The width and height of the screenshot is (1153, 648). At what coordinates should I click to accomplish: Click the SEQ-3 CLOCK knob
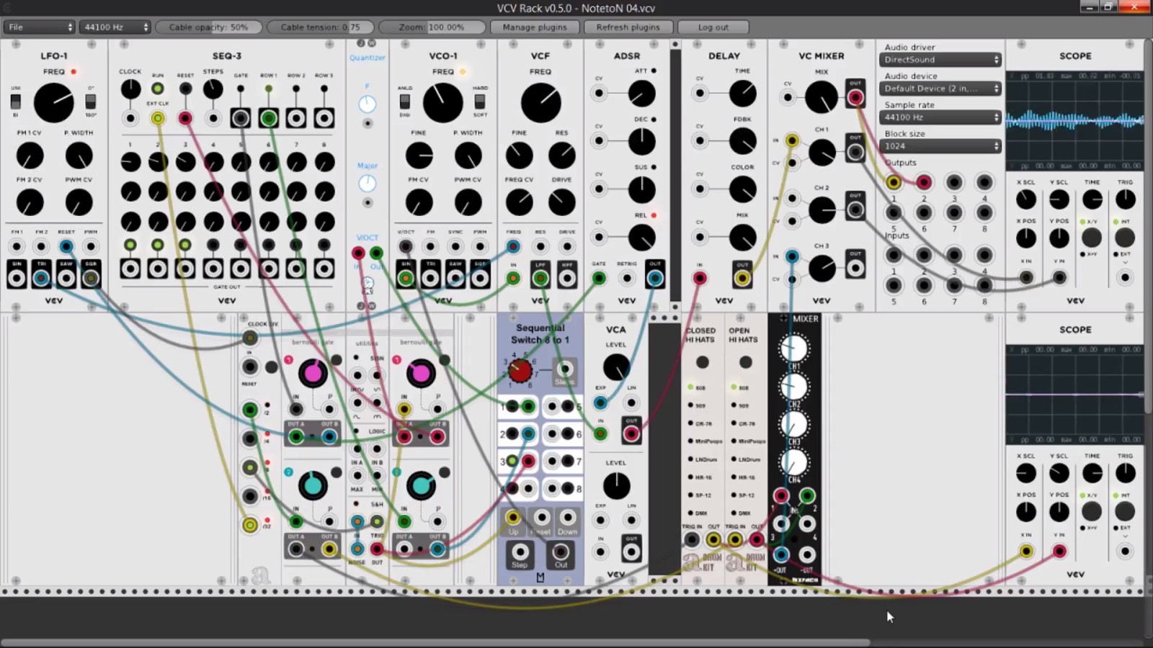tap(130, 89)
